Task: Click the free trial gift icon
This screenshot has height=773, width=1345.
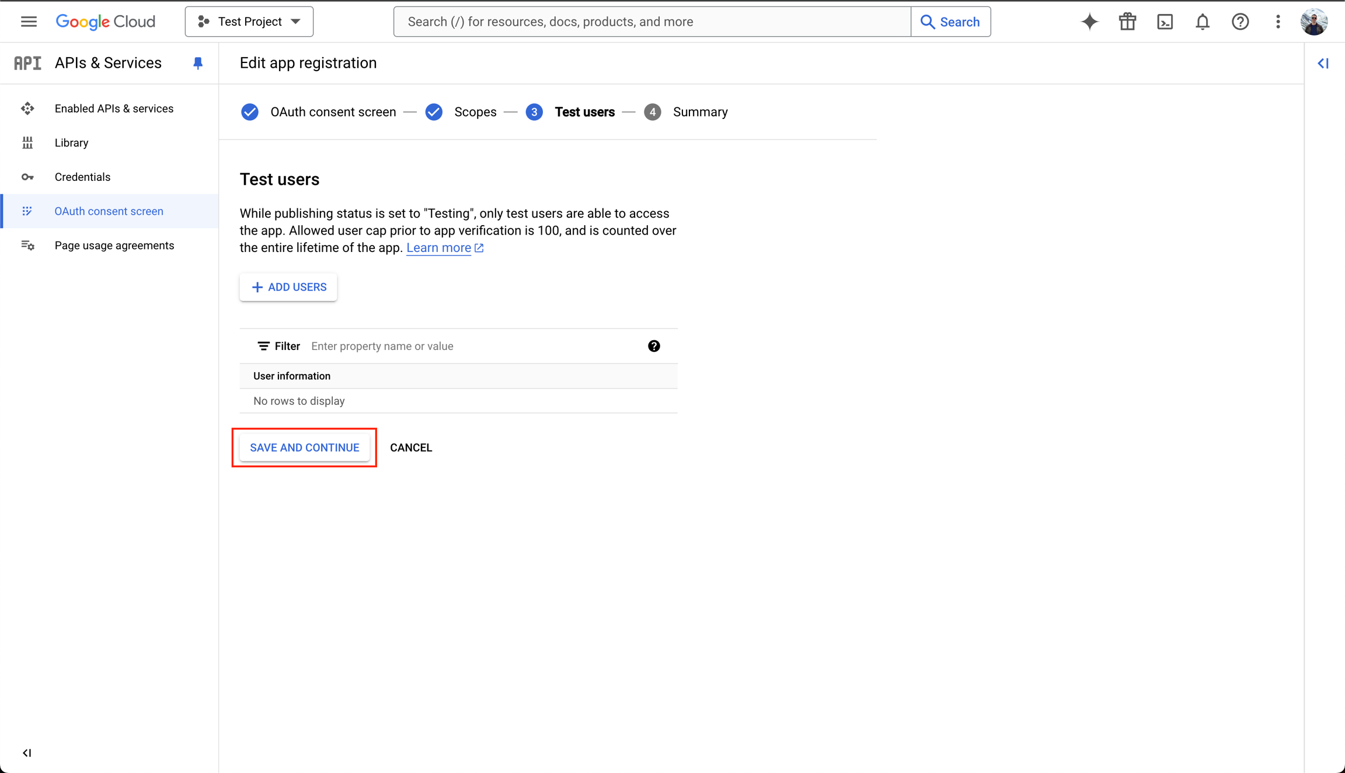Action: pos(1127,22)
